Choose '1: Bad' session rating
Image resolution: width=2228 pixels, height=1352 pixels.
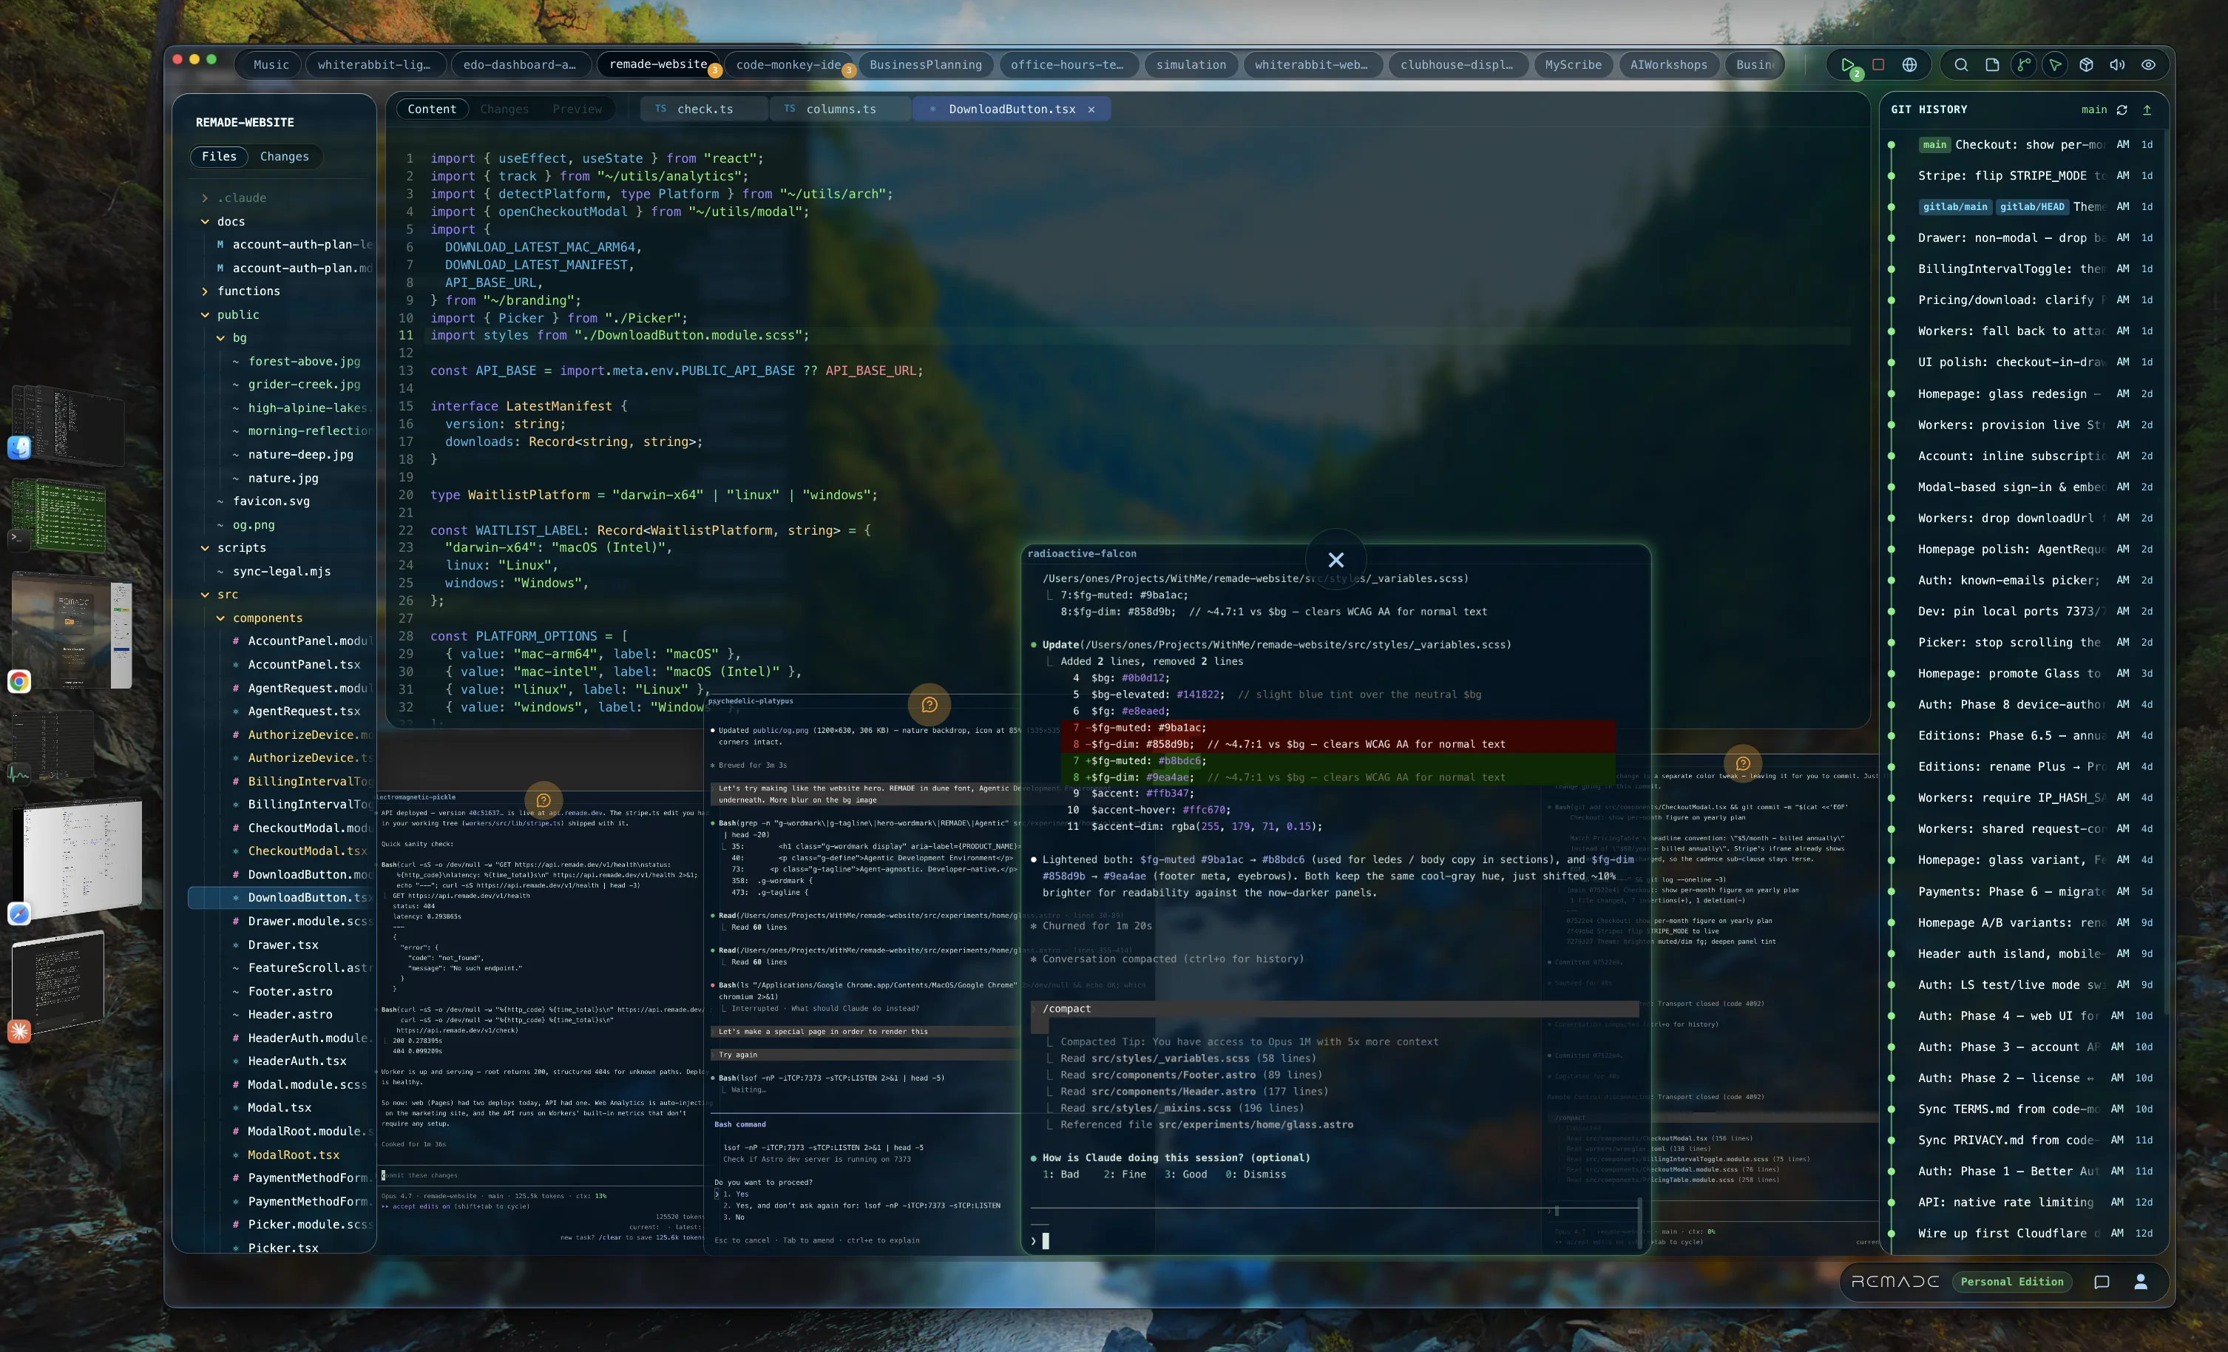point(1060,1174)
